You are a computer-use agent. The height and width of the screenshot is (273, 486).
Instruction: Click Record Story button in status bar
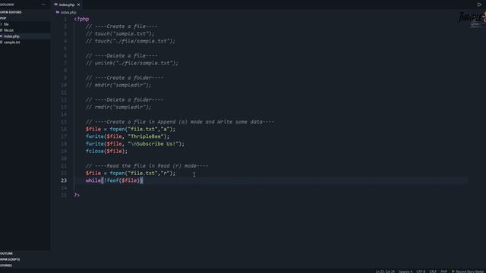[468, 271]
